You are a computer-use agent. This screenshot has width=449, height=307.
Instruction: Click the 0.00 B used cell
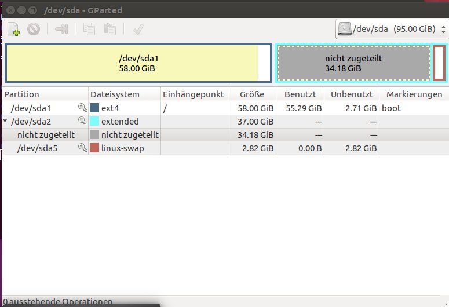(x=310, y=148)
